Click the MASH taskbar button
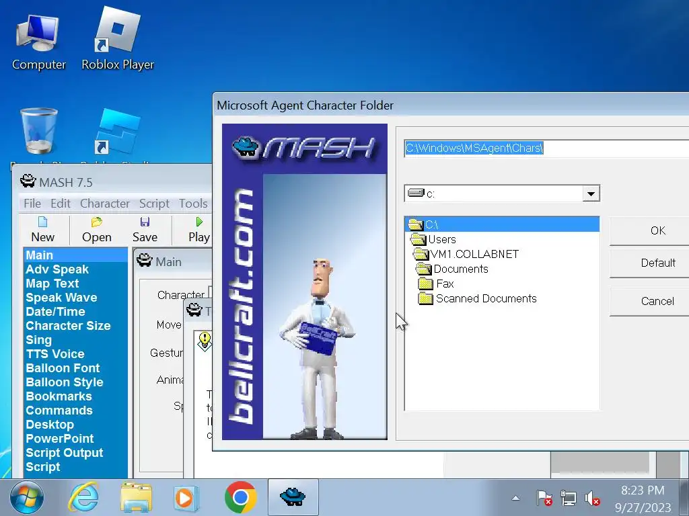Screen dimensions: 689x516 293,498
